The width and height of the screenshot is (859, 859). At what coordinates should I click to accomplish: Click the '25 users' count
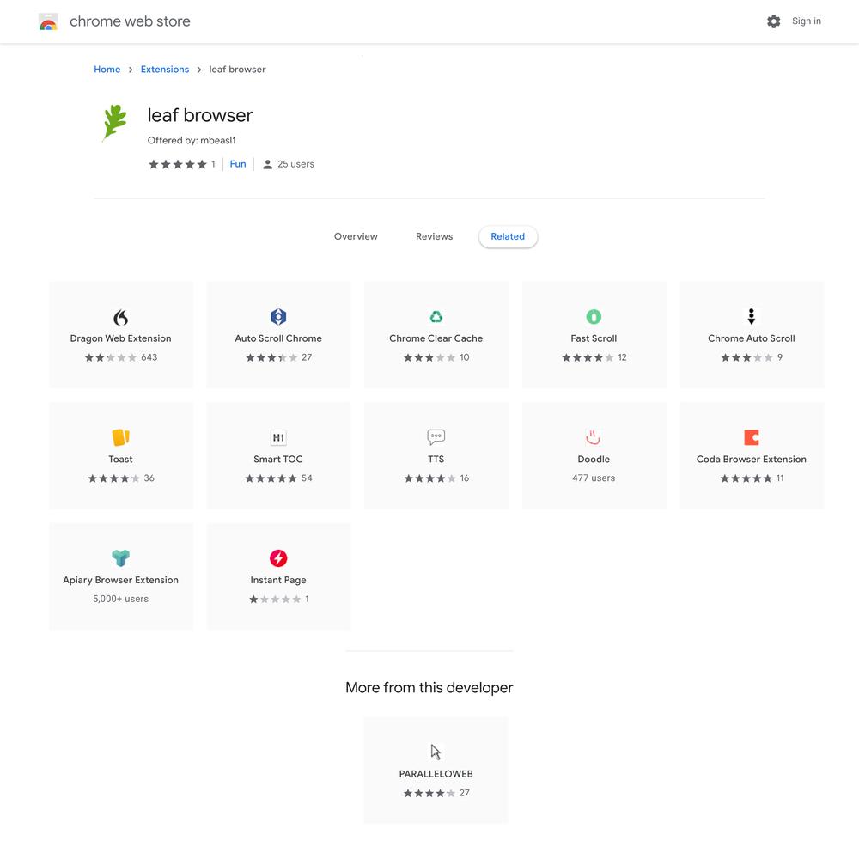(x=295, y=164)
